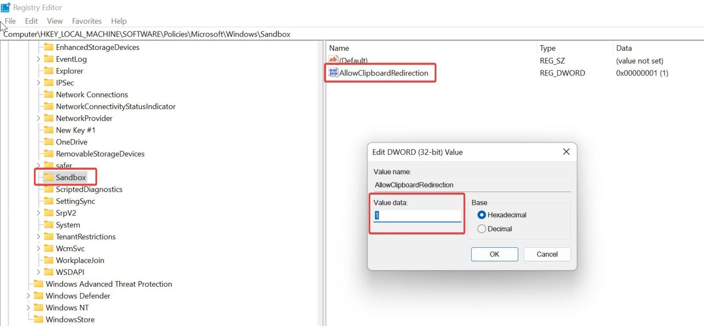Expand the SrpV2 key in the tree
Screen dimensions: 704x326
point(38,213)
